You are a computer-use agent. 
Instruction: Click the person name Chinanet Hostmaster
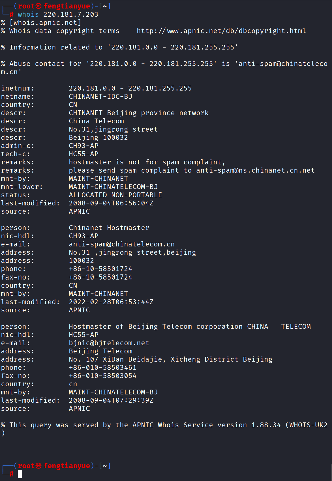point(109,228)
